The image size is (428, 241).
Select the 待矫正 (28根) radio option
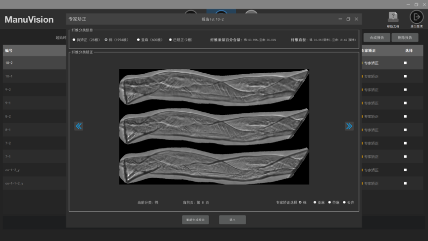click(74, 40)
